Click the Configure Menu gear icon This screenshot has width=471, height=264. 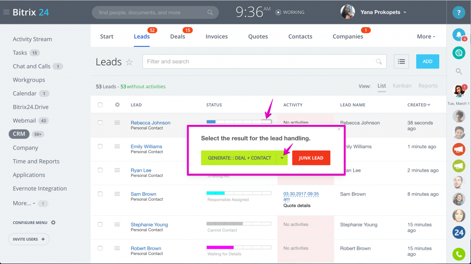click(53, 223)
